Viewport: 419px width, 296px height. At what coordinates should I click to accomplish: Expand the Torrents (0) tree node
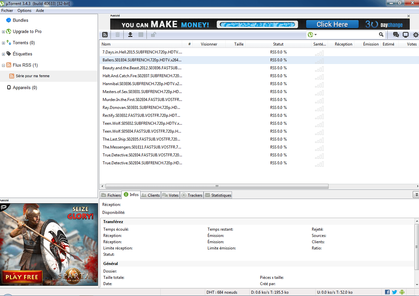3,43
